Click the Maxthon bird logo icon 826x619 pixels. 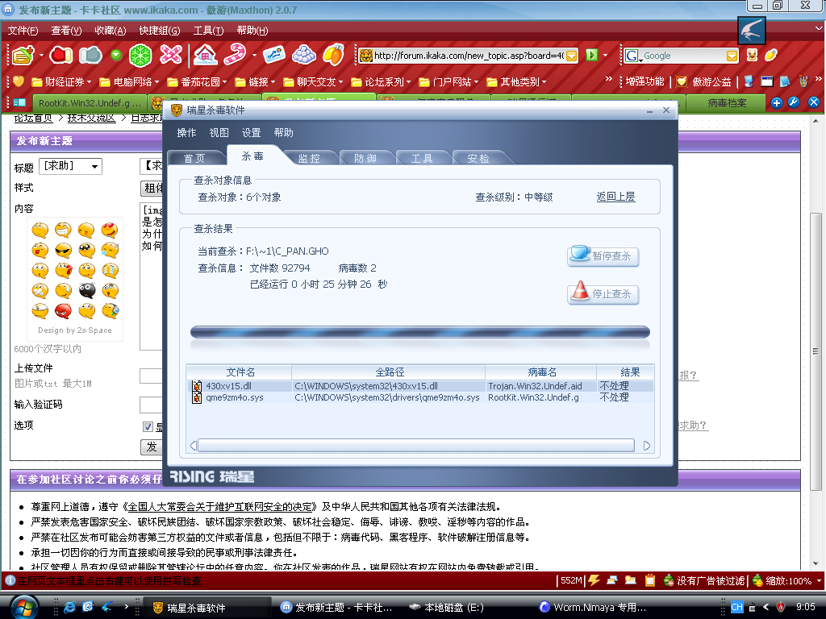pyautogui.click(x=751, y=31)
